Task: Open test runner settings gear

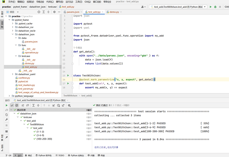Action: point(69,105)
